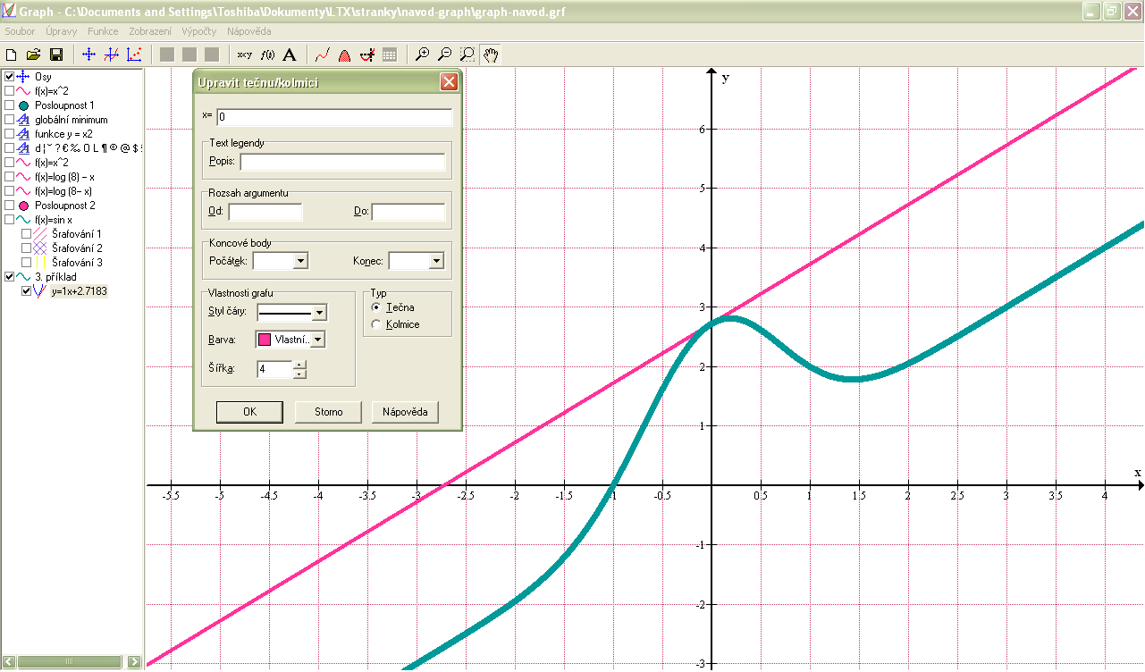
Task: Click the red arc path length icon
Action: (366, 55)
